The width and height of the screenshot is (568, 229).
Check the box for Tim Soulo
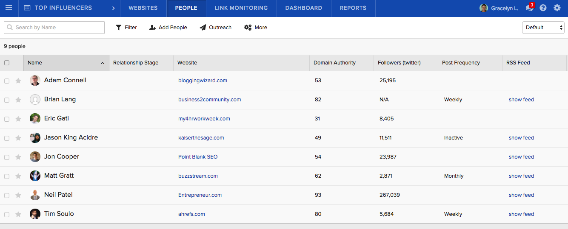(x=7, y=215)
